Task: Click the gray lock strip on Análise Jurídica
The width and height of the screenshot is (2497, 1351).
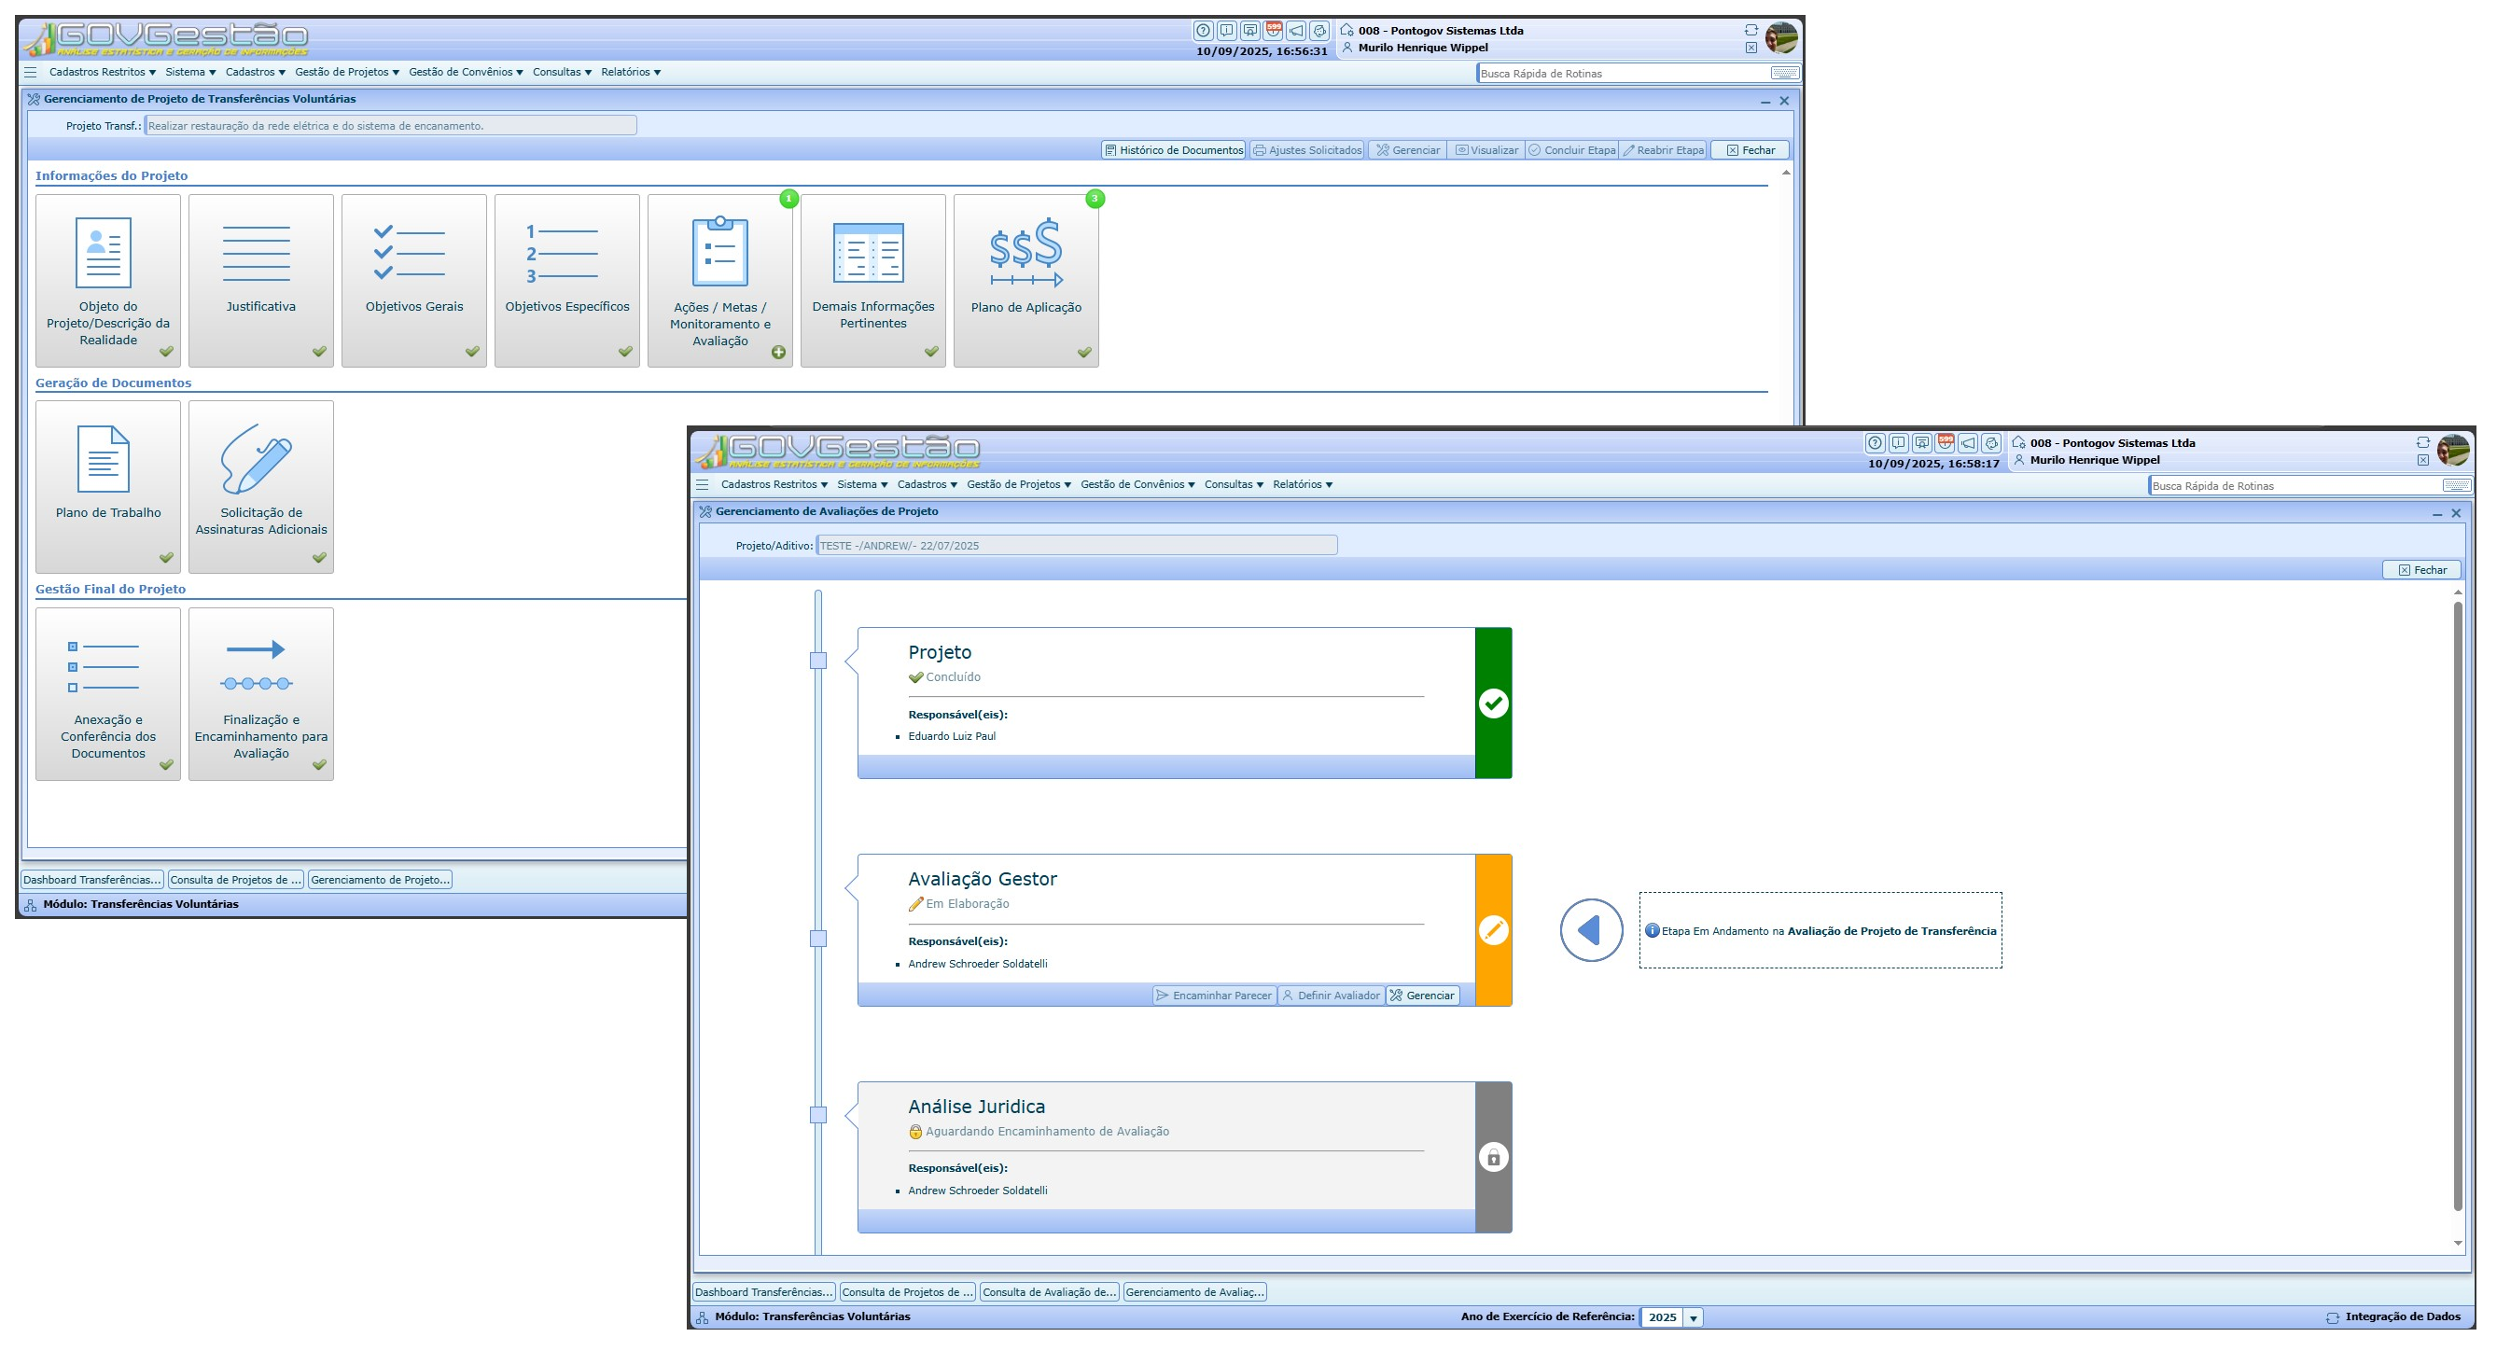Action: pos(1493,1157)
